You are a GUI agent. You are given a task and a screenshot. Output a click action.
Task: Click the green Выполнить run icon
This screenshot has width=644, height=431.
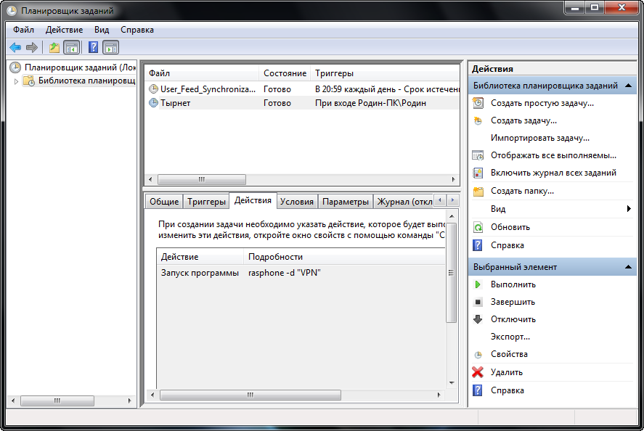(x=478, y=284)
